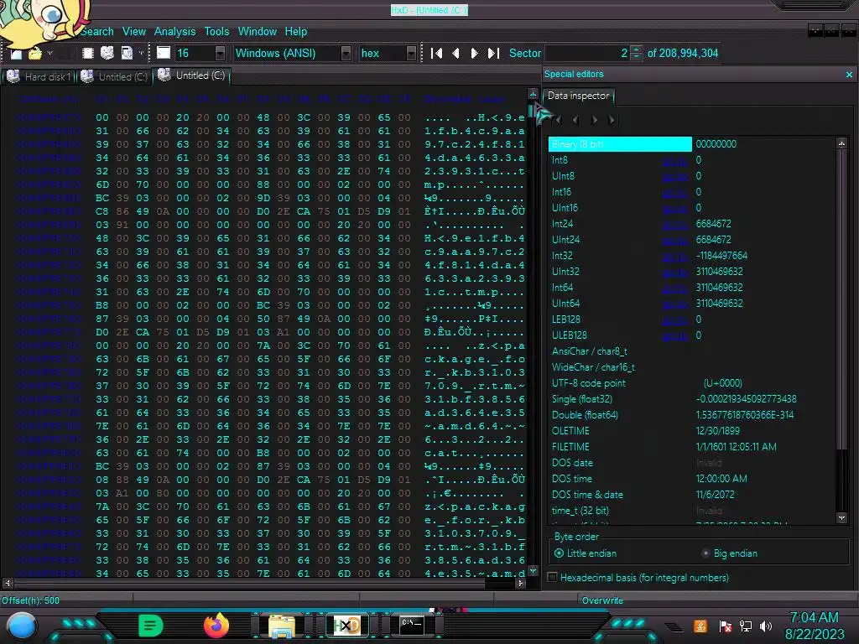The image size is (859, 644).
Task: Click the go to link for Int32
Action: tap(674, 256)
